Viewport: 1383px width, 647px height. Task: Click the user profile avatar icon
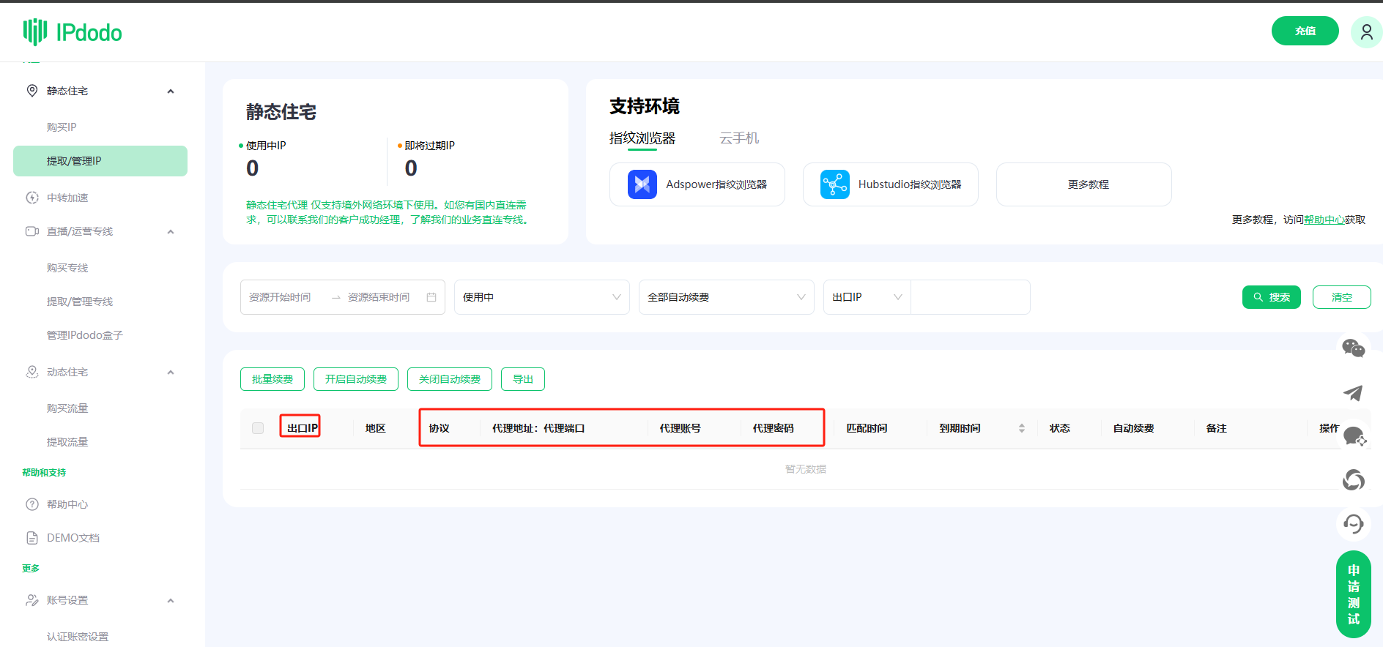point(1366,31)
